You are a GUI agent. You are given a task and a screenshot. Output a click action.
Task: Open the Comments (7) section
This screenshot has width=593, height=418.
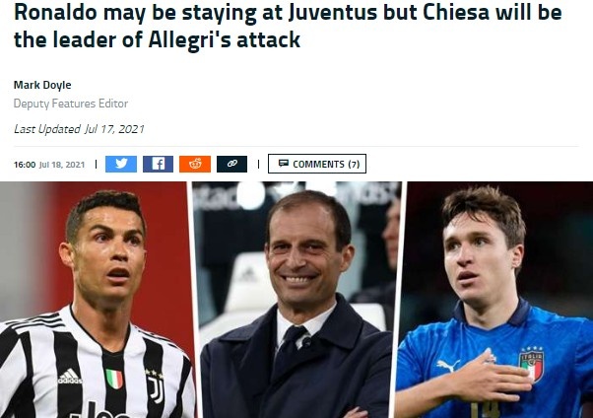(317, 164)
